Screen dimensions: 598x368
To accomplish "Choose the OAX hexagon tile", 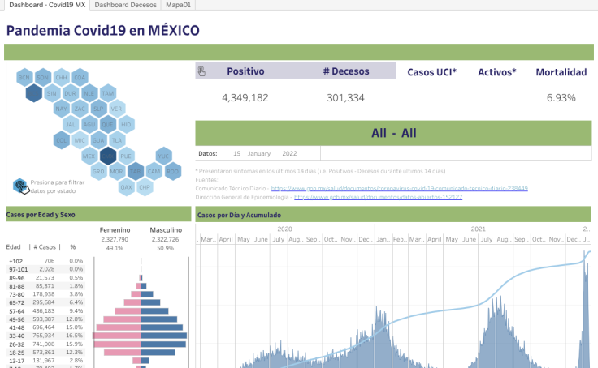I will tap(126, 186).
